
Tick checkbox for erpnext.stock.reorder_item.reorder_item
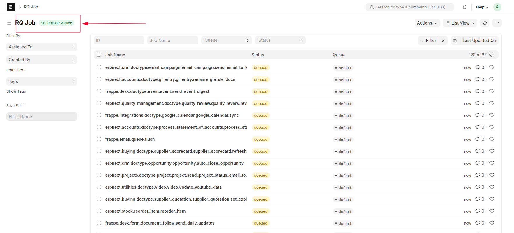(x=99, y=211)
